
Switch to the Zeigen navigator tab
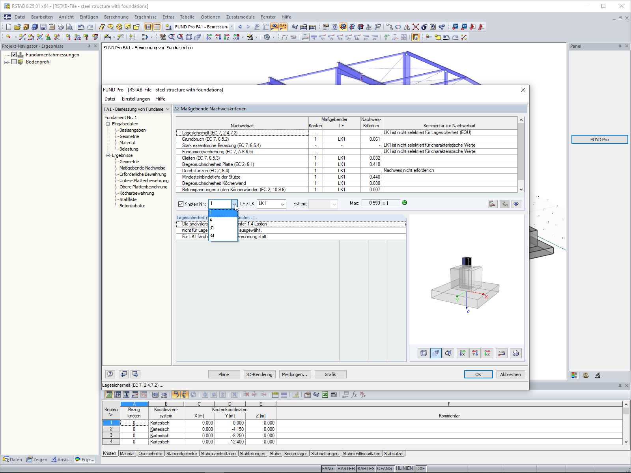point(37,460)
